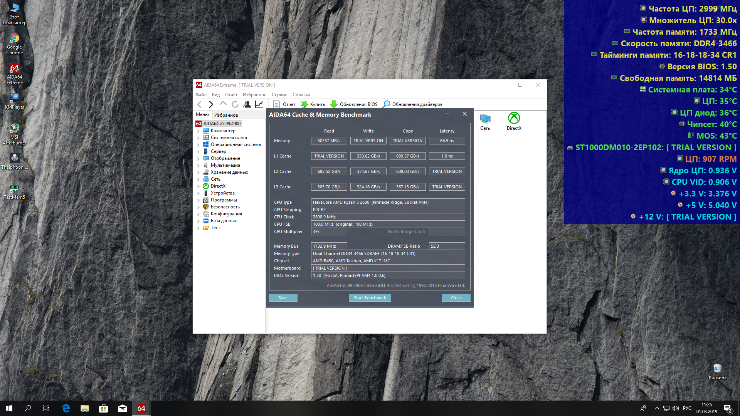The width and height of the screenshot is (740, 416).
Task: Select the Тест item in tree
Action: tap(215, 228)
